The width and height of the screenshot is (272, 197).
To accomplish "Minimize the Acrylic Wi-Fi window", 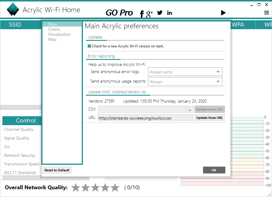I will pyautogui.click(x=251, y=5).
